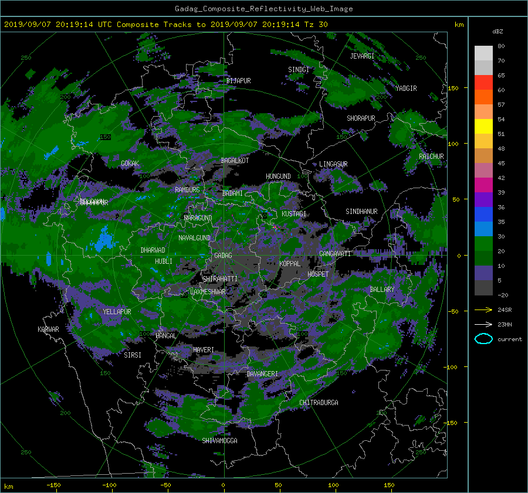The width and height of the screenshot is (528, 493).
Task: Click the white 23MN arrow legend icon
Action: 483,324
